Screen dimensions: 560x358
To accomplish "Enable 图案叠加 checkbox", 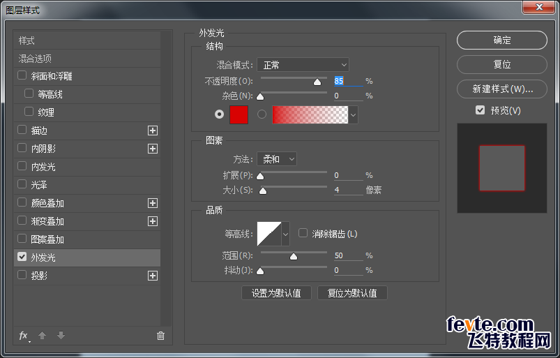I will point(22,239).
